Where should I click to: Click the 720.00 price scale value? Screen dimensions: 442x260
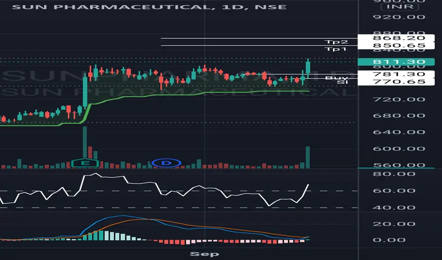(x=399, y=99)
